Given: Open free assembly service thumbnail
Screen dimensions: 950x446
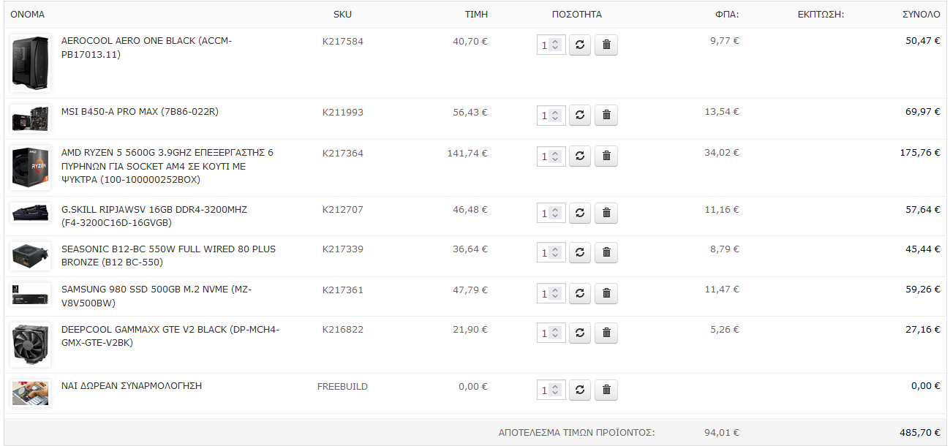Looking at the screenshot, I should [x=31, y=393].
